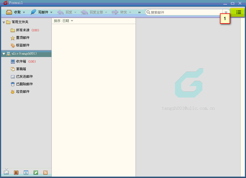Open the contacts view in bottom bar
This screenshot has width=246, height=178.
click(x=16, y=172)
